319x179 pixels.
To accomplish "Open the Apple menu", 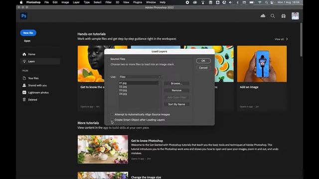I will pyautogui.click(x=21, y=2).
